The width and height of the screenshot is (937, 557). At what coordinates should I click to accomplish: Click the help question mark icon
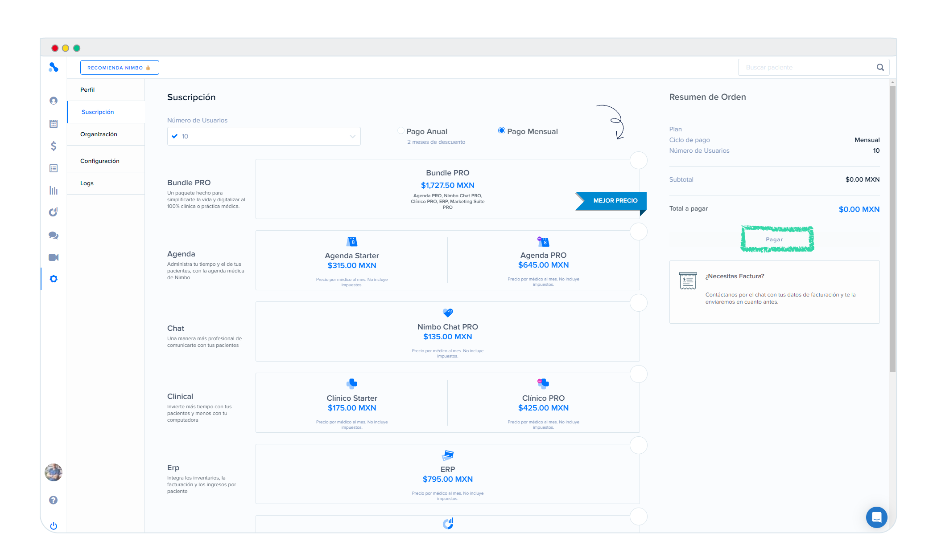click(x=54, y=500)
